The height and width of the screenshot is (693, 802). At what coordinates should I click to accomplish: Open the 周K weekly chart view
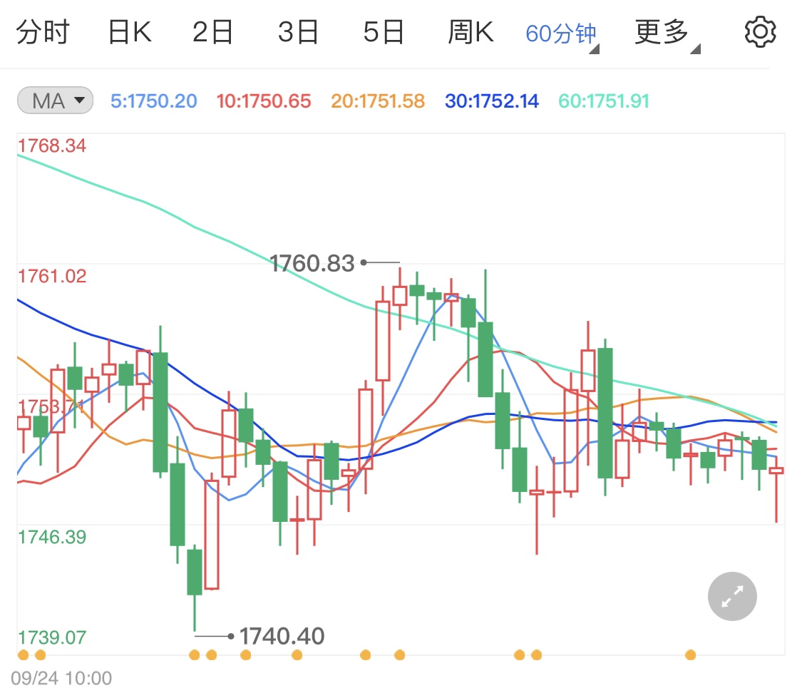point(470,31)
